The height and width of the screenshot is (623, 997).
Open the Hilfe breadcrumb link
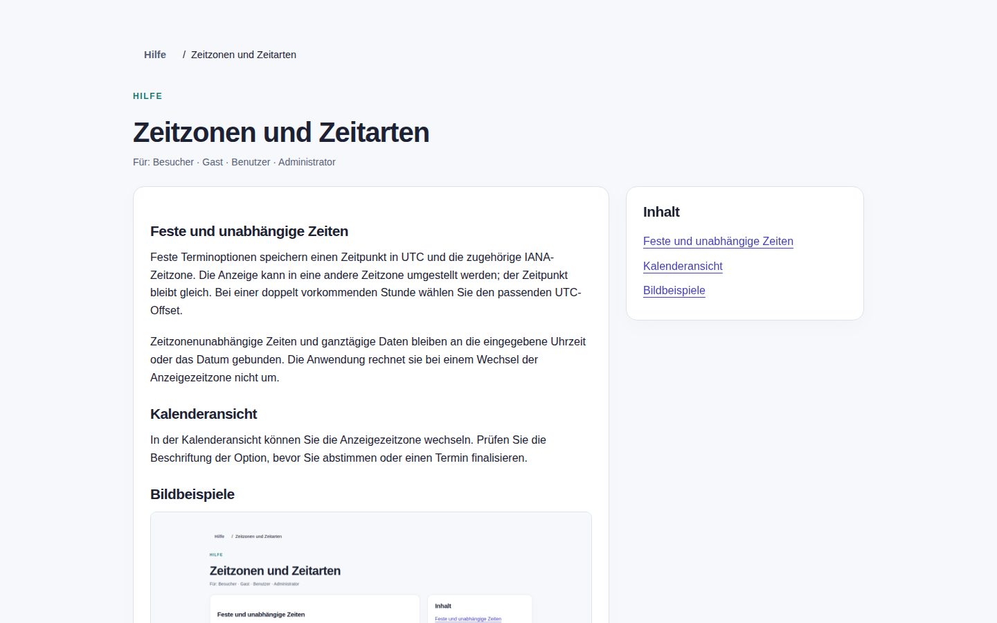point(155,55)
